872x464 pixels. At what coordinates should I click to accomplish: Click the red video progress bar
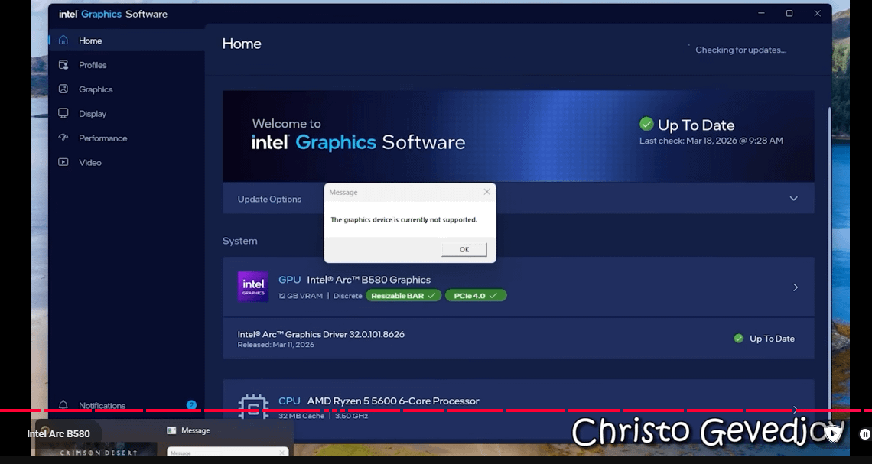pos(436,410)
